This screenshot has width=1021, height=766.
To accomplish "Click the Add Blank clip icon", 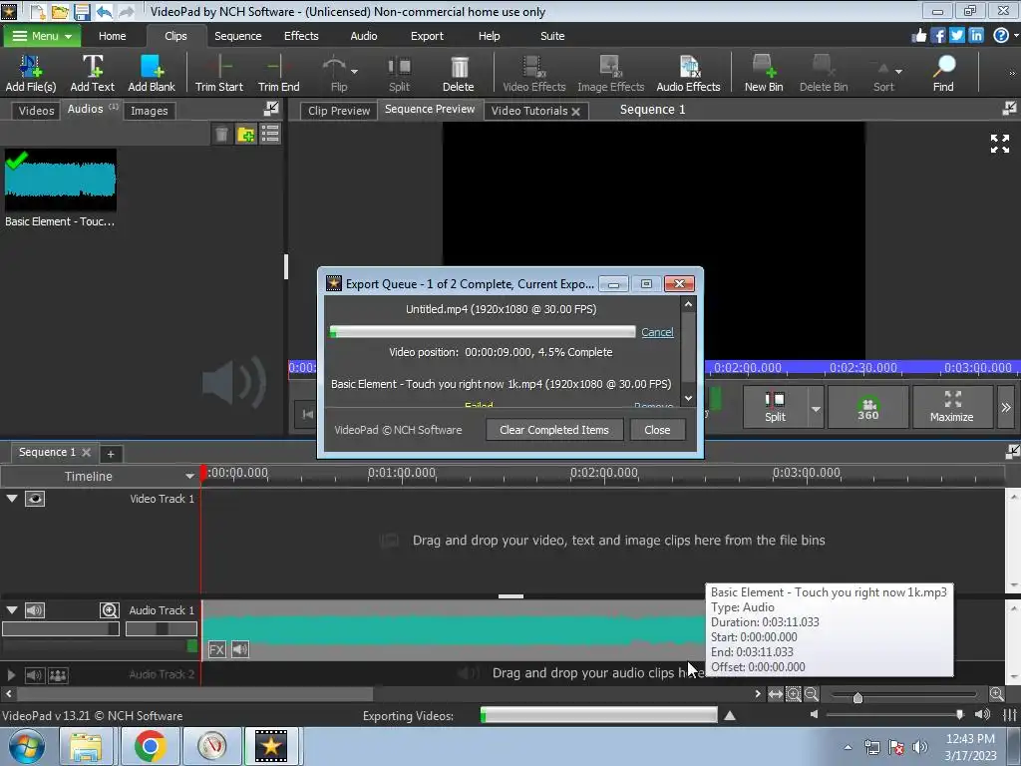I will pyautogui.click(x=152, y=73).
